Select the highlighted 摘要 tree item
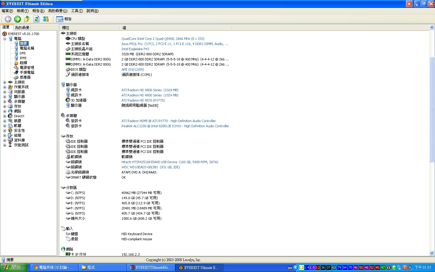The height and width of the screenshot is (272, 435). tap(24, 44)
